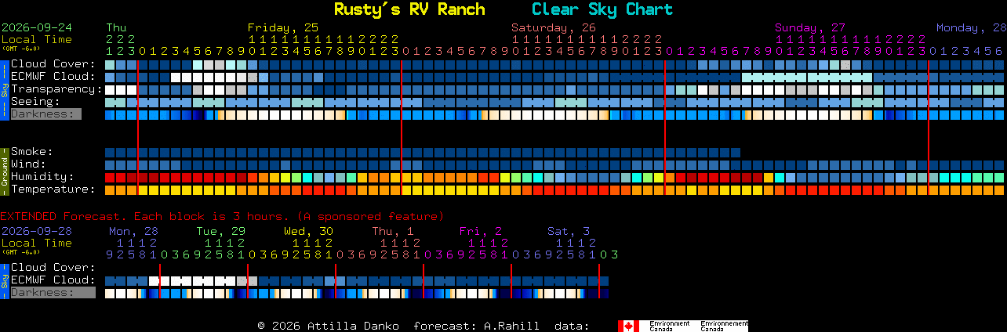This screenshot has height=332, width=1007.
Task: Click the green Ground sidebar beside Smoke
Action: [4, 170]
